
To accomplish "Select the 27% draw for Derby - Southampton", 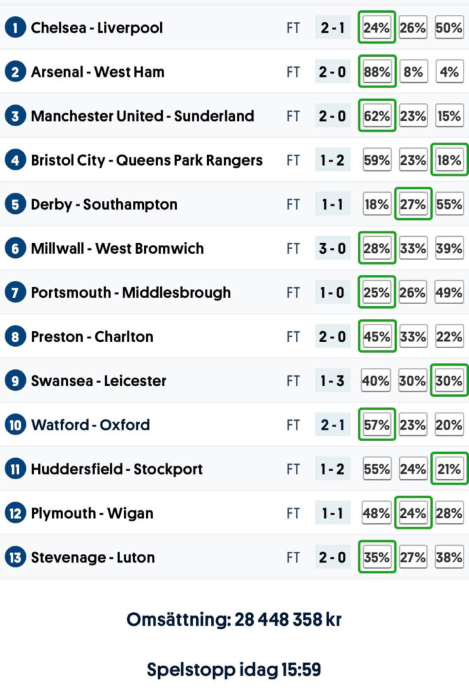I will tap(413, 204).
